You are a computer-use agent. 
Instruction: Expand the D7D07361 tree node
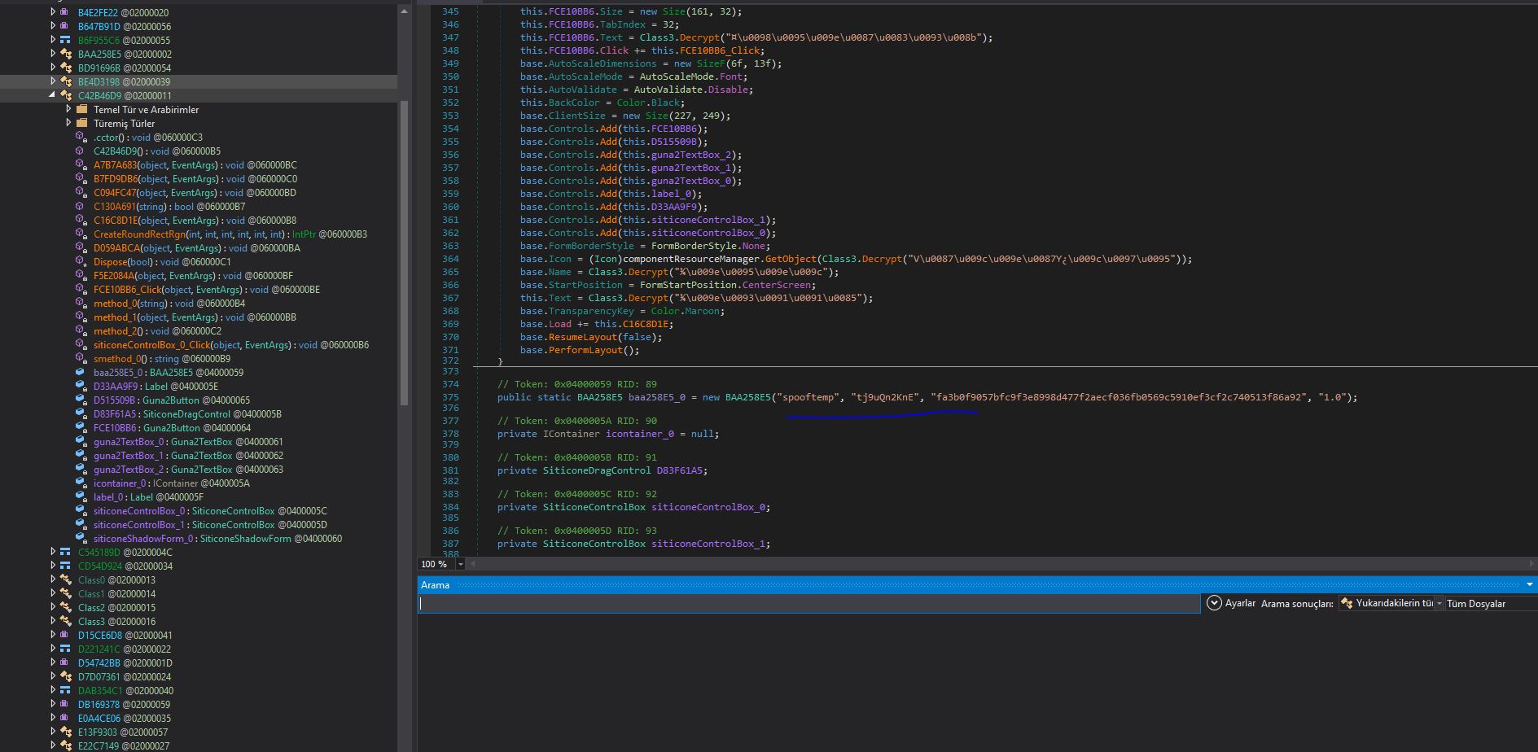[x=53, y=677]
